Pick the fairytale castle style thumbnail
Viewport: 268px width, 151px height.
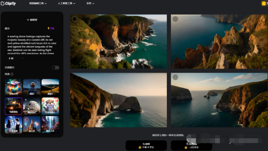tap(32, 125)
